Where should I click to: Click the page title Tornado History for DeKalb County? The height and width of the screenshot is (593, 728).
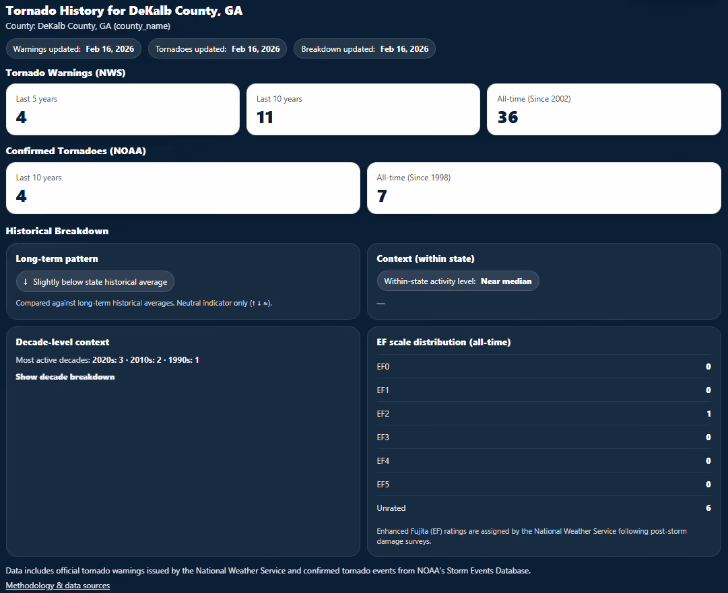(x=124, y=11)
